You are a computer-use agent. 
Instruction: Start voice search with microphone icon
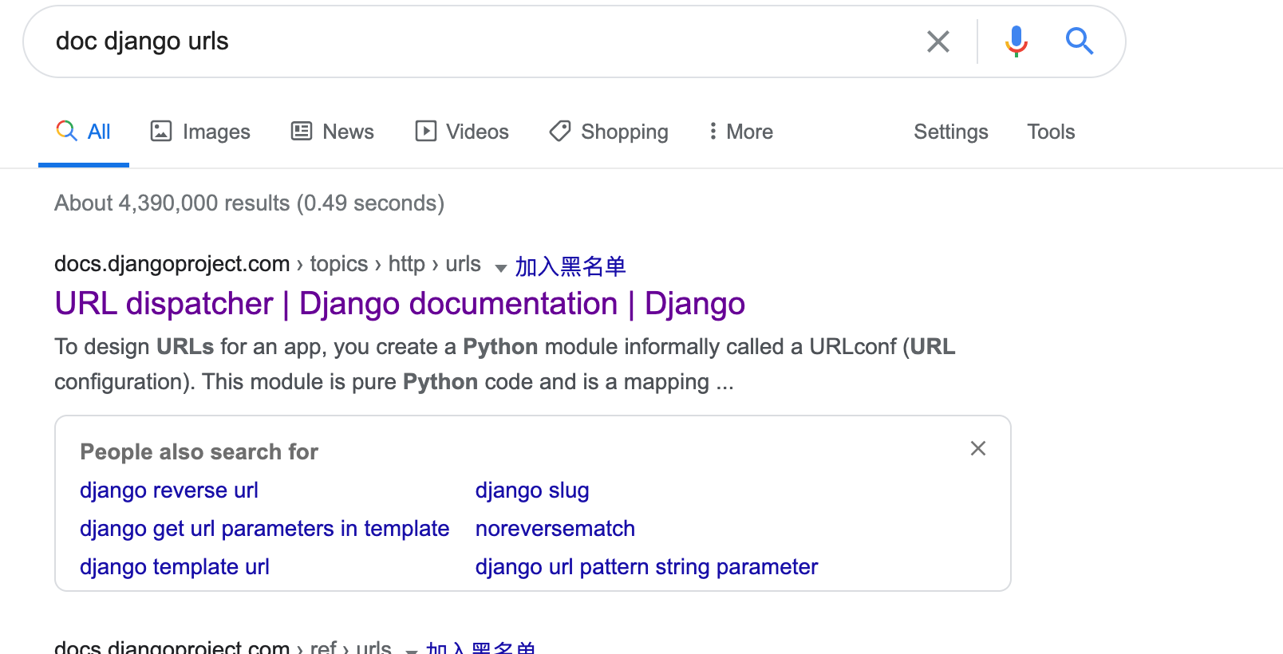pos(1016,41)
